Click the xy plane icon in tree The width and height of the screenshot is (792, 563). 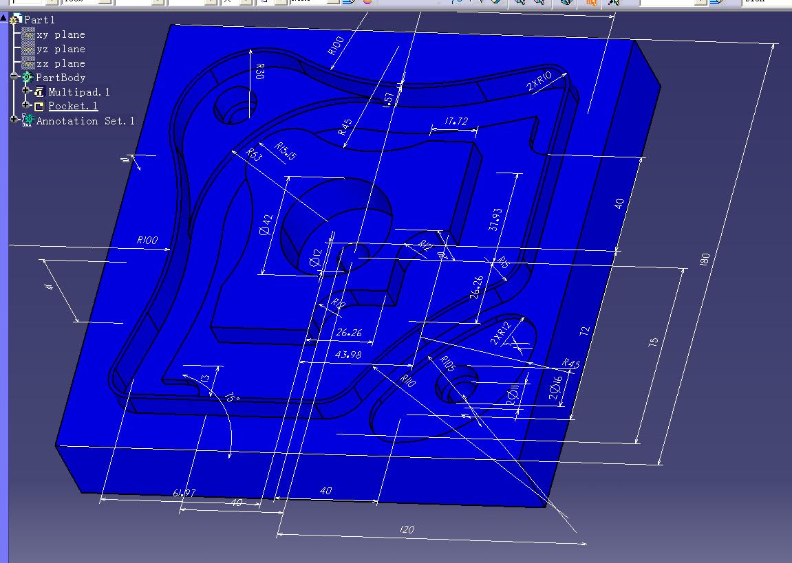[29, 34]
